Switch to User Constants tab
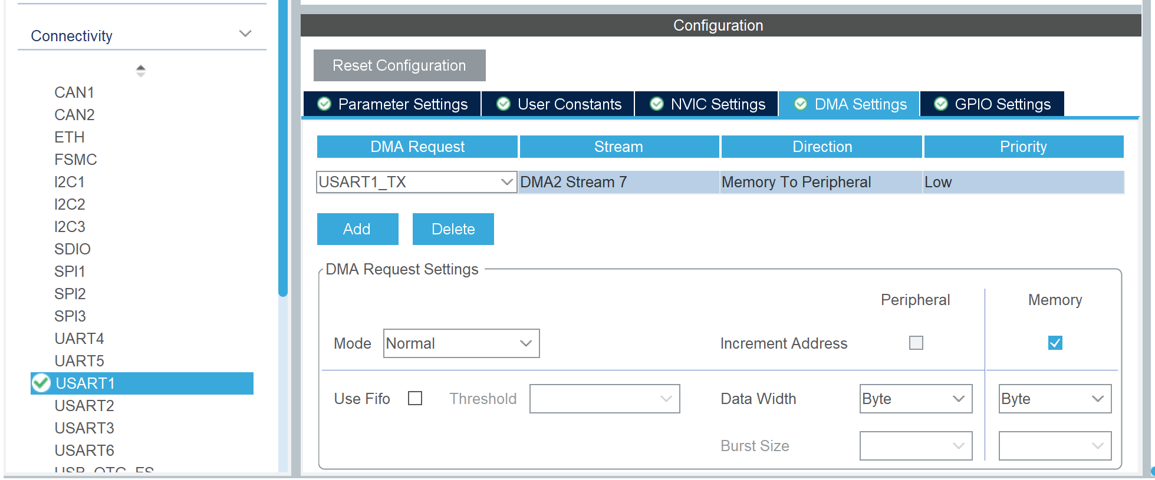Screen dimensions: 1155x480 click(558, 104)
